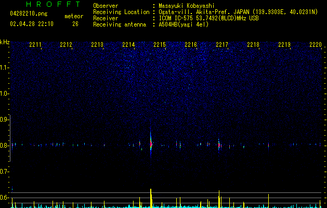Image resolution: width=327 pixels, height=208 pixels.
Task: Click the 2211 time marker
Action: (35, 45)
